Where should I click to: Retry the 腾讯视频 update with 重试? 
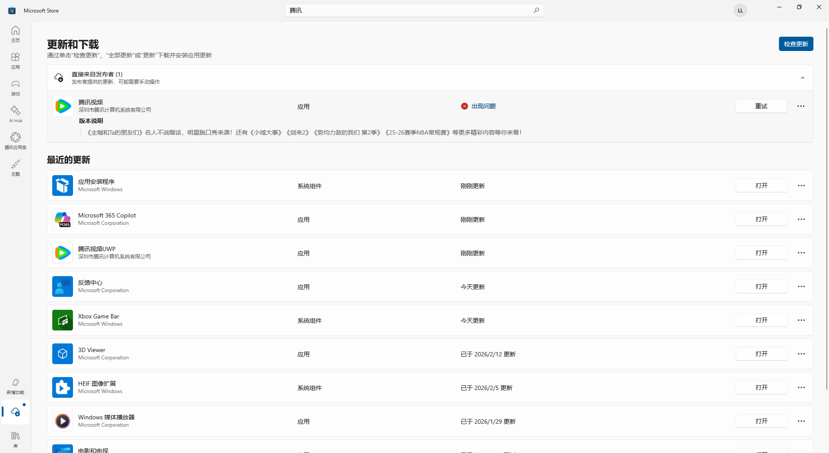pos(761,106)
